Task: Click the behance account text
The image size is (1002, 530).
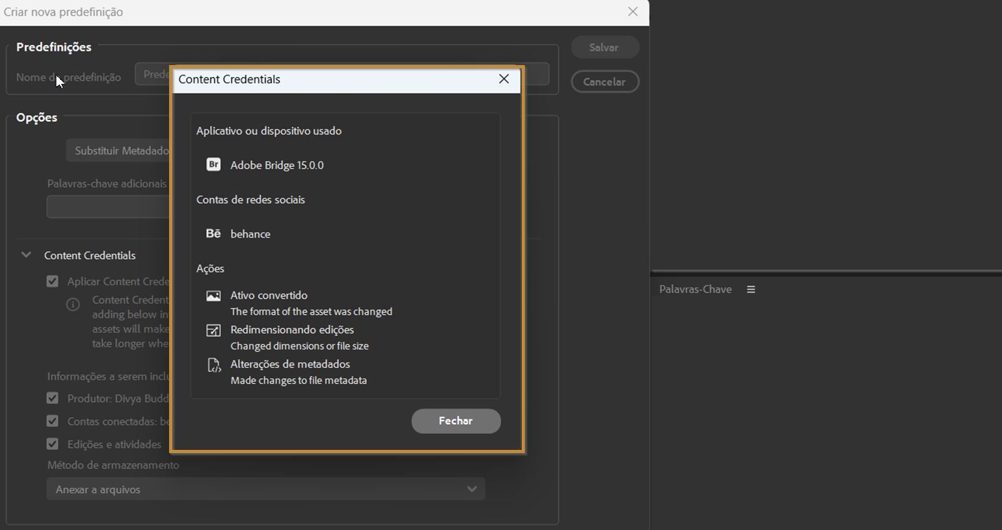Action: click(x=250, y=234)
